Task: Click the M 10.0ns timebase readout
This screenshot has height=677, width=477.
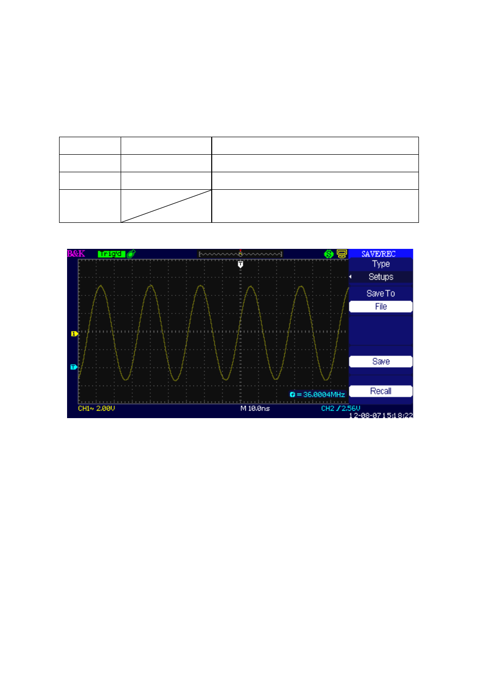Action: click(x=255, y=409)
